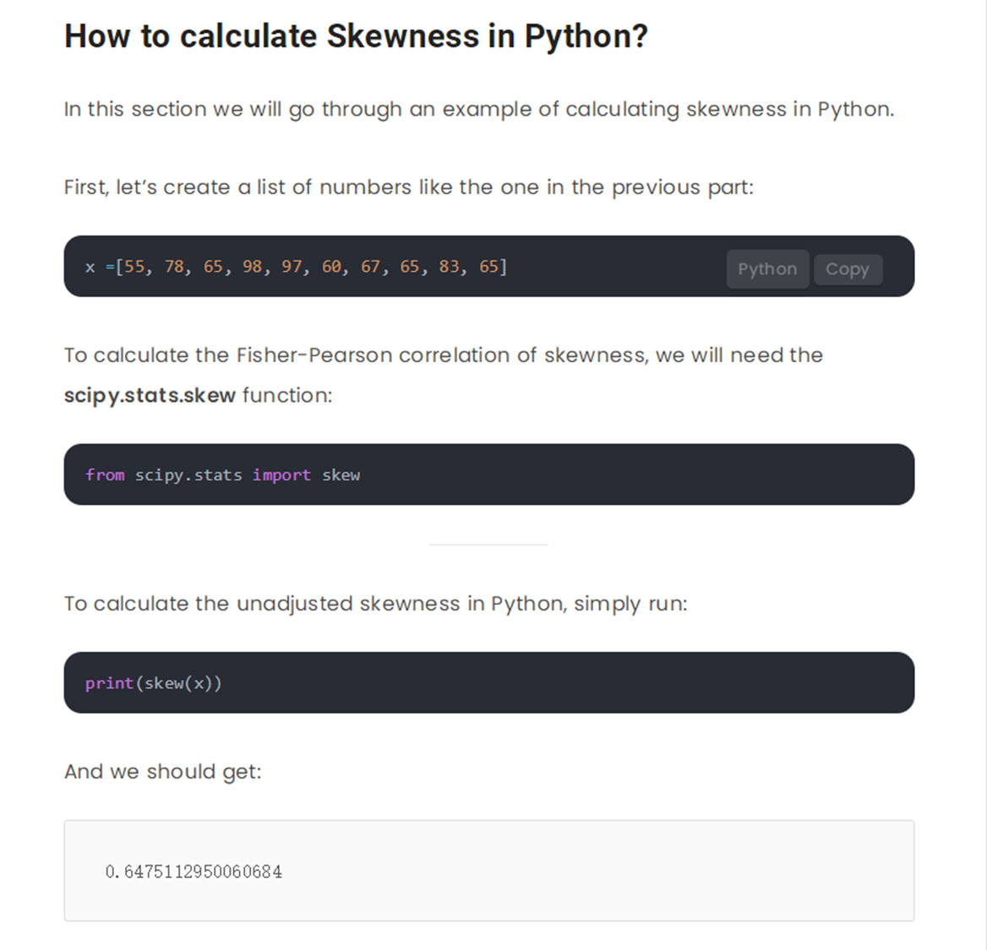Click the number 60 in the list code

331,267
